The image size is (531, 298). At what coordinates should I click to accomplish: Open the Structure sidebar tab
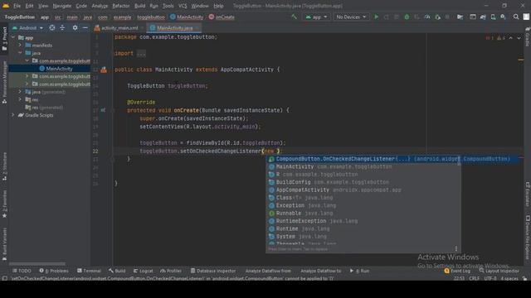coord(4,166)
